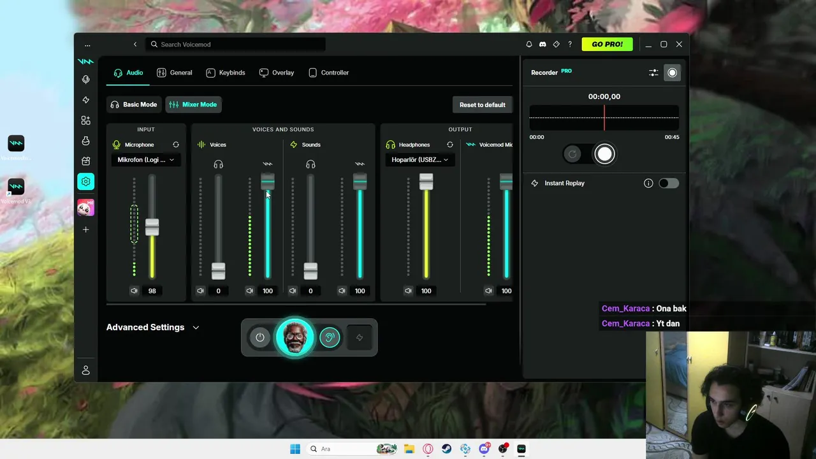Click the recorder waveform timeline
This screenshot has height=459, width=816.
point(604,118)
